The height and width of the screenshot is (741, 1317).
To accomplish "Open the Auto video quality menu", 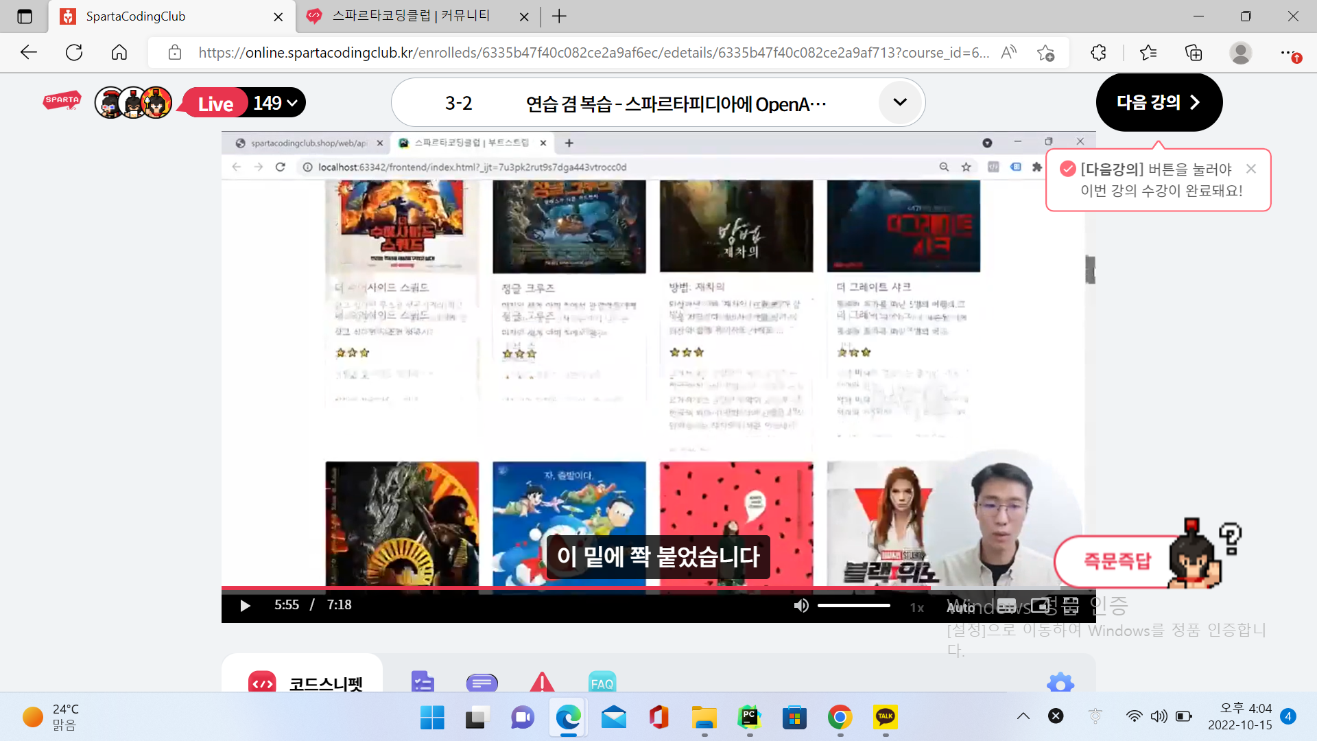I will pyautogui.click(x=960, y=607).
